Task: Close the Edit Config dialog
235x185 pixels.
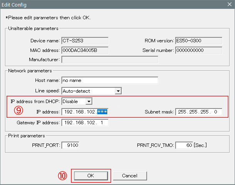Action: click(x=230, y=4)
